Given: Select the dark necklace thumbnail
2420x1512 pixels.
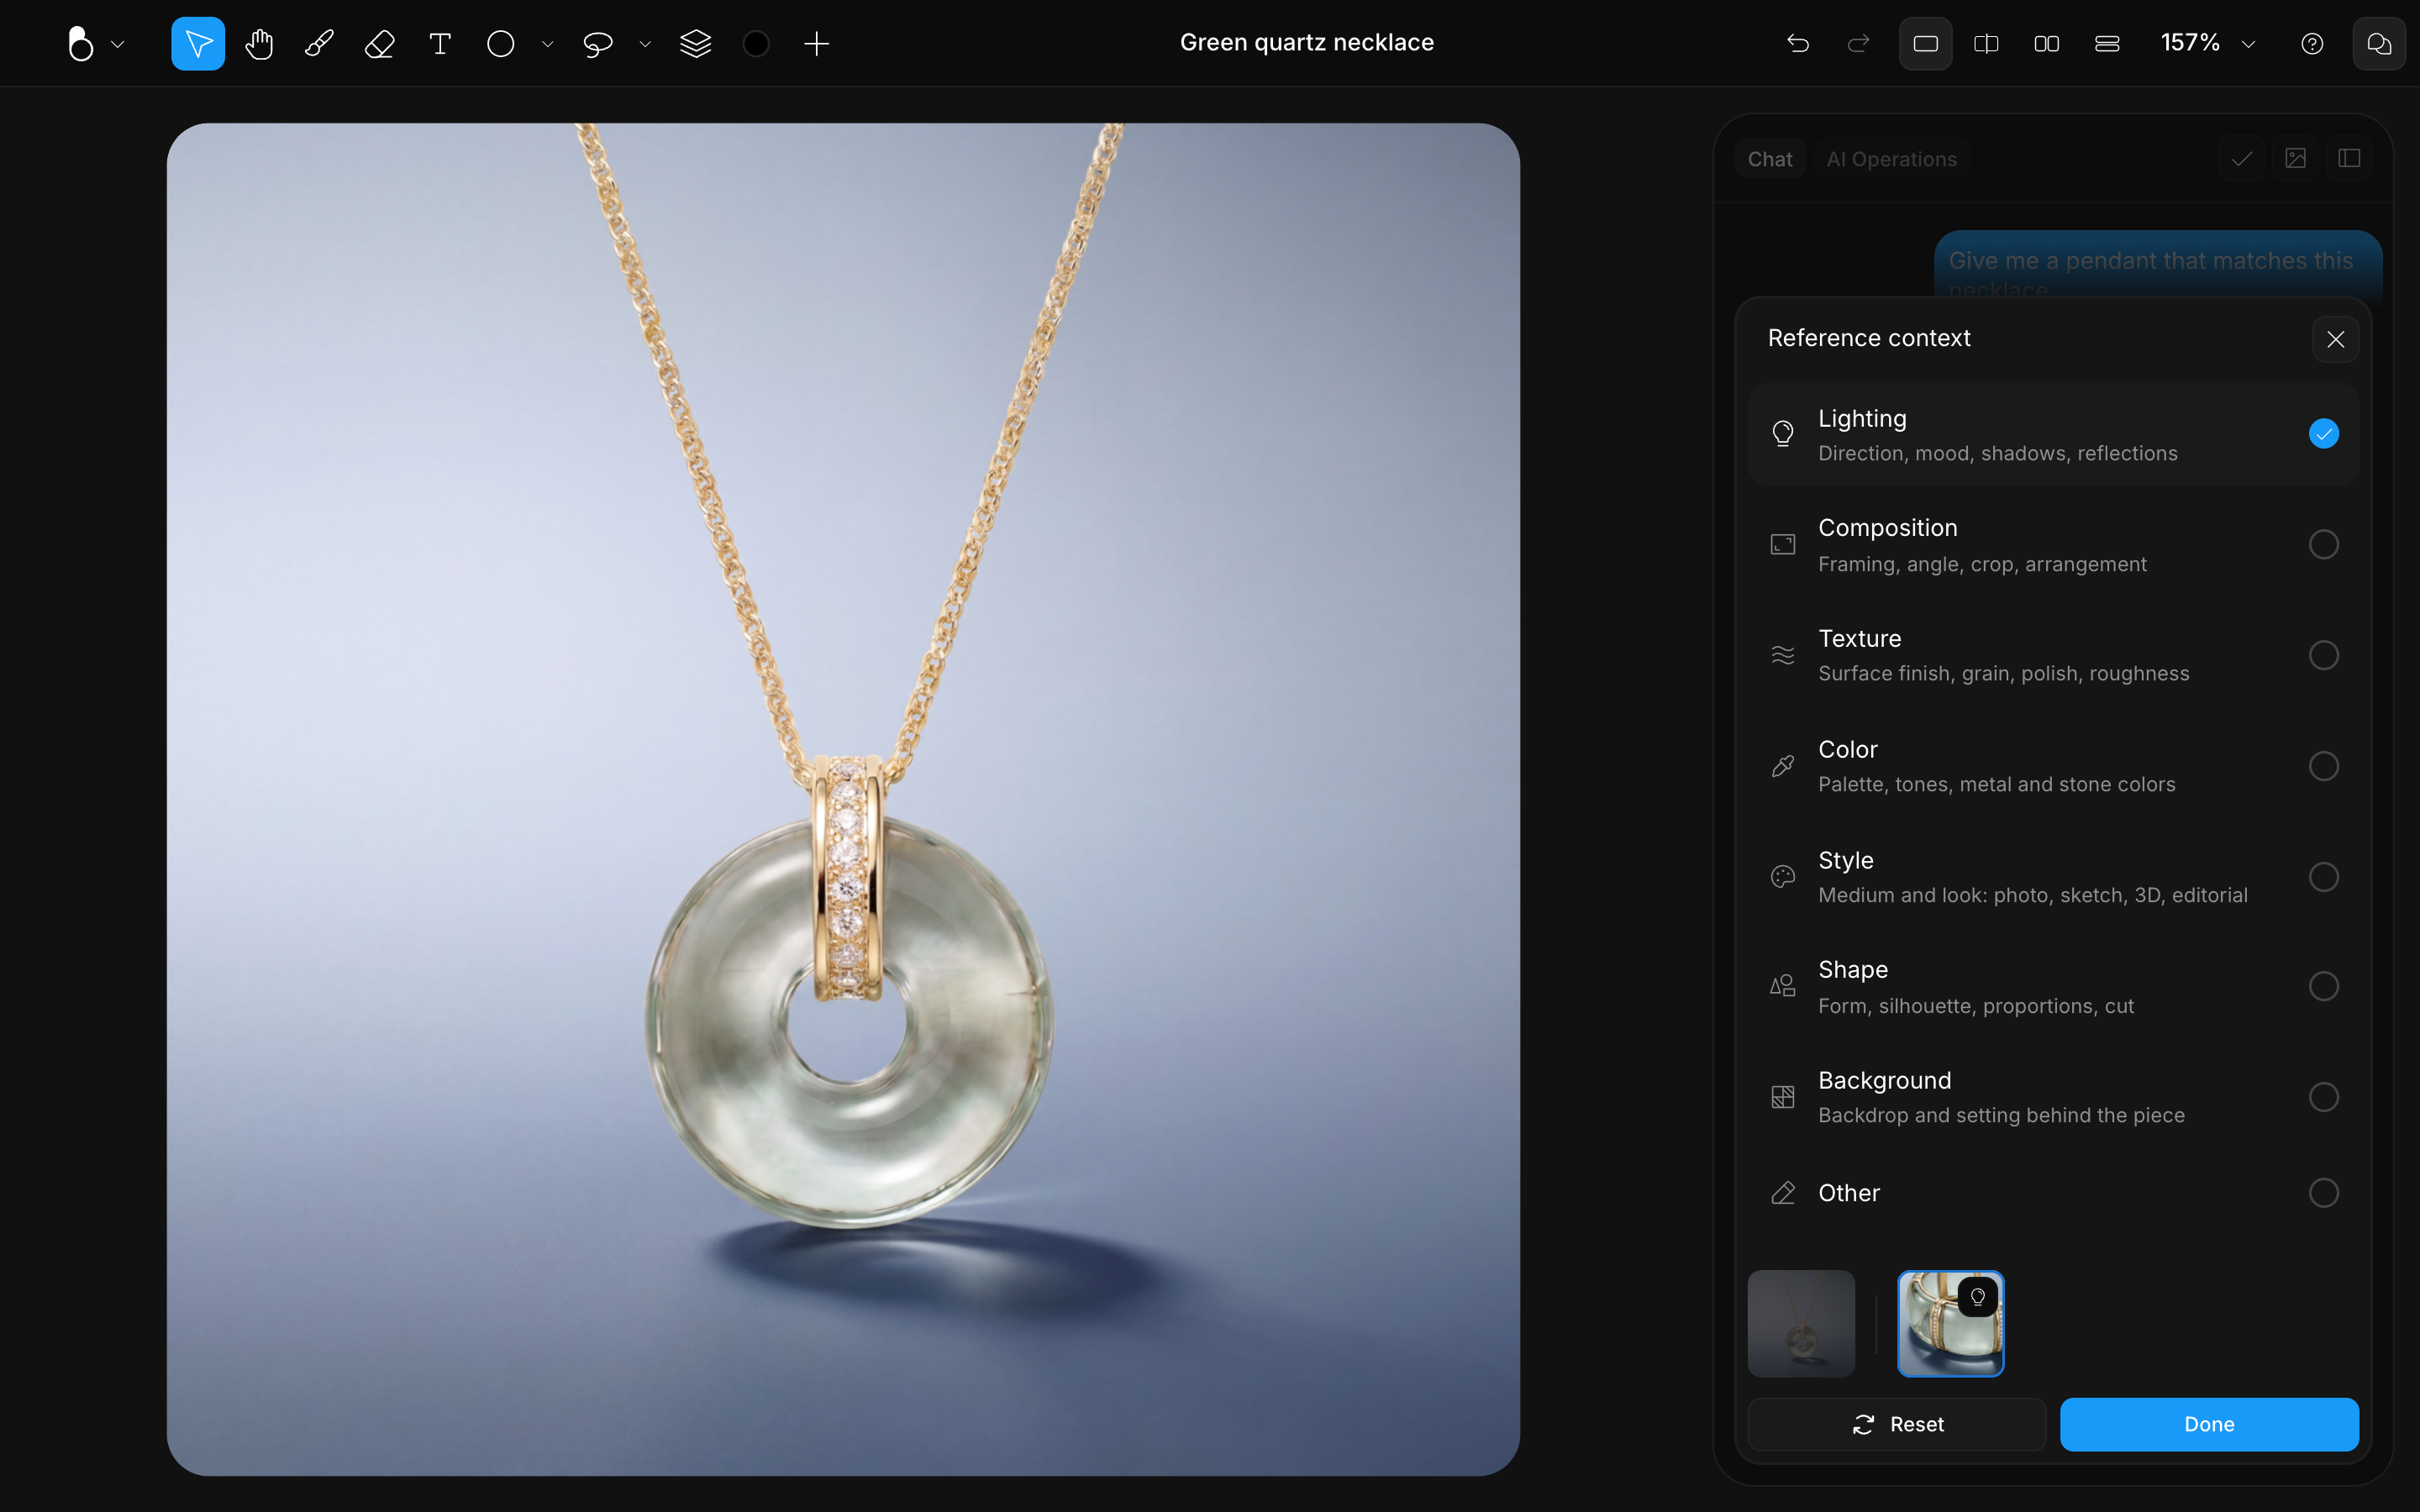Looking at the screenshot, I should point(1801,1324).
